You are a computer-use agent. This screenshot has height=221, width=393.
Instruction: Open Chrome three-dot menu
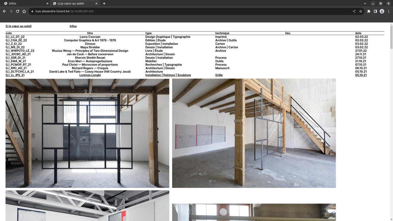pyautogui.click(x=389, y=11)
